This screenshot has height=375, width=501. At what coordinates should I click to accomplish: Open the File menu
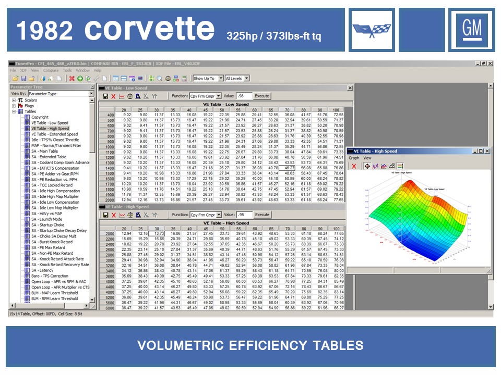(13, 70)
